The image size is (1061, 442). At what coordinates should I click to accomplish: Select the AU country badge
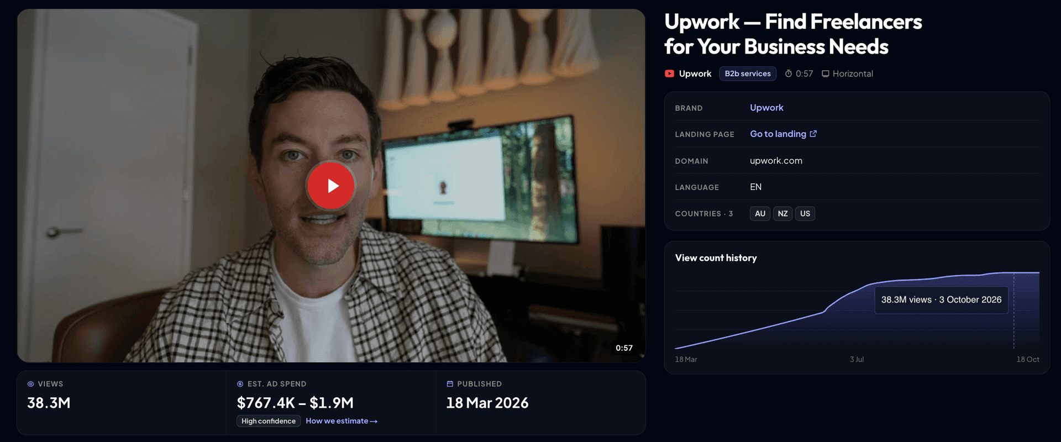pos(760,214)
